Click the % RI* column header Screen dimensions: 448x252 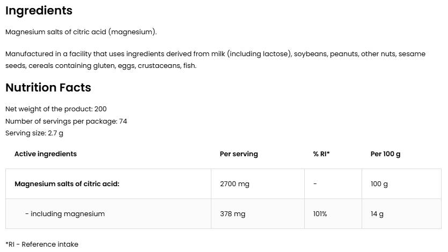tap(321, 154)
